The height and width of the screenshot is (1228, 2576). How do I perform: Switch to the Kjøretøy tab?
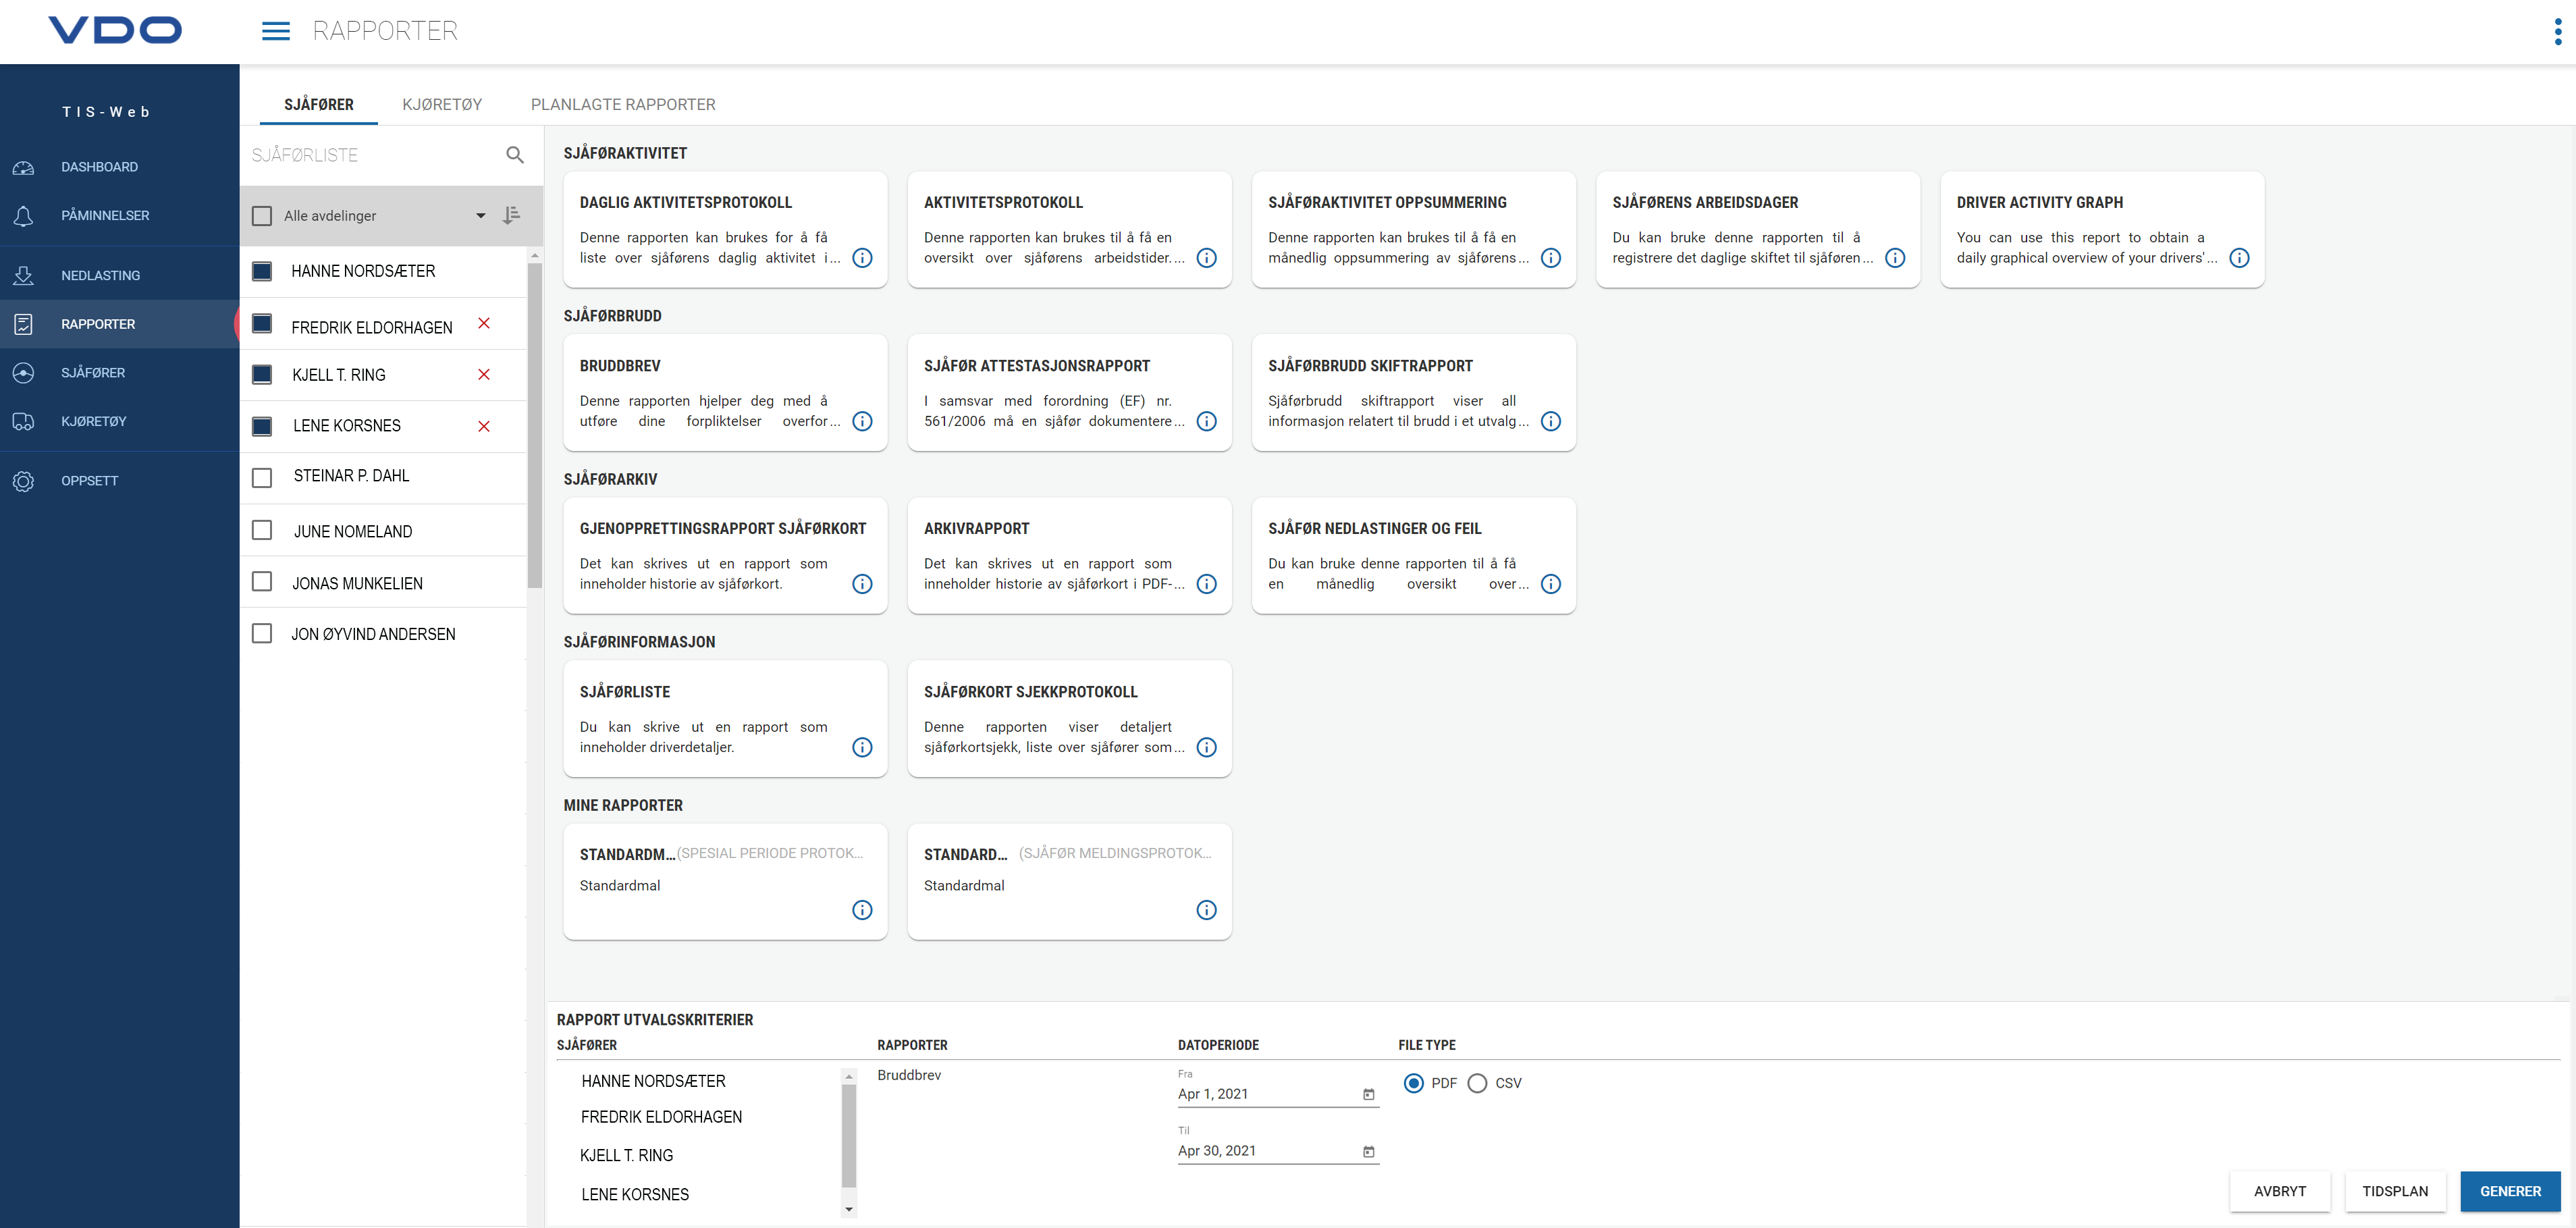click(442, 104)
